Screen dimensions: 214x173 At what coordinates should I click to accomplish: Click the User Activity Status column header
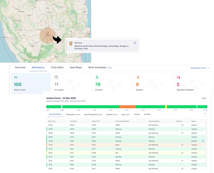pyautogui.click(x=122, y=121)
